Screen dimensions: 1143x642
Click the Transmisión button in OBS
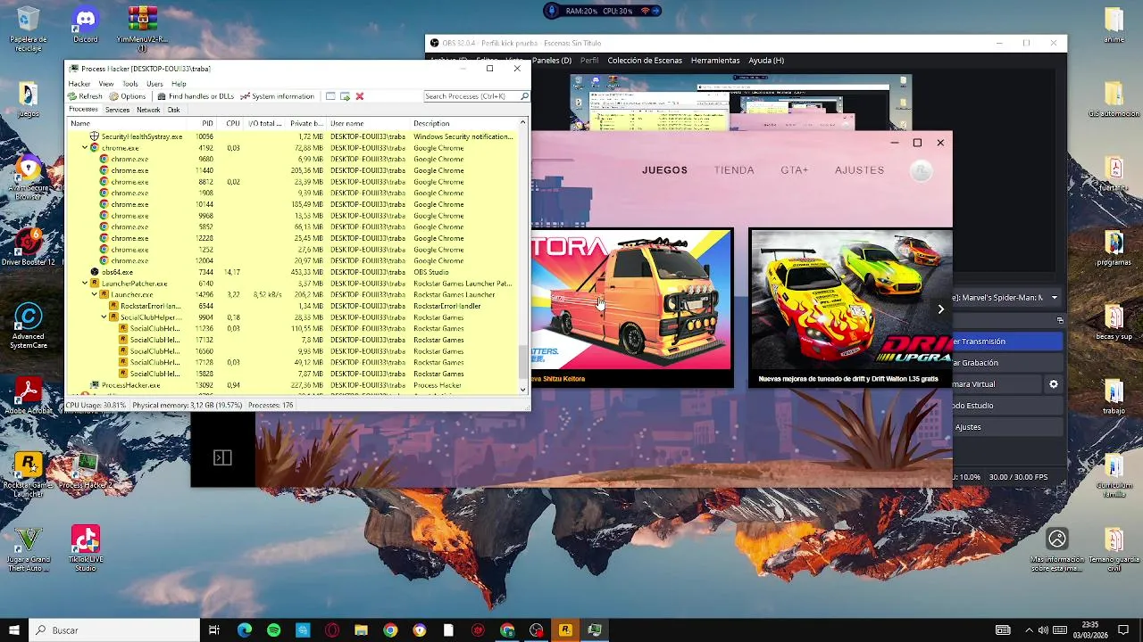[x=1007, y=342]
